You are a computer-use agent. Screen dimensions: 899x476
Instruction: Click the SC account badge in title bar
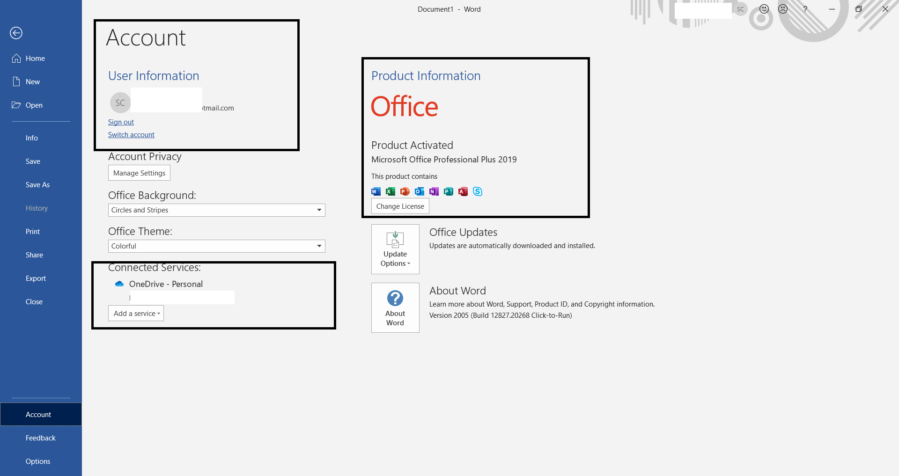tap(740, 9)
